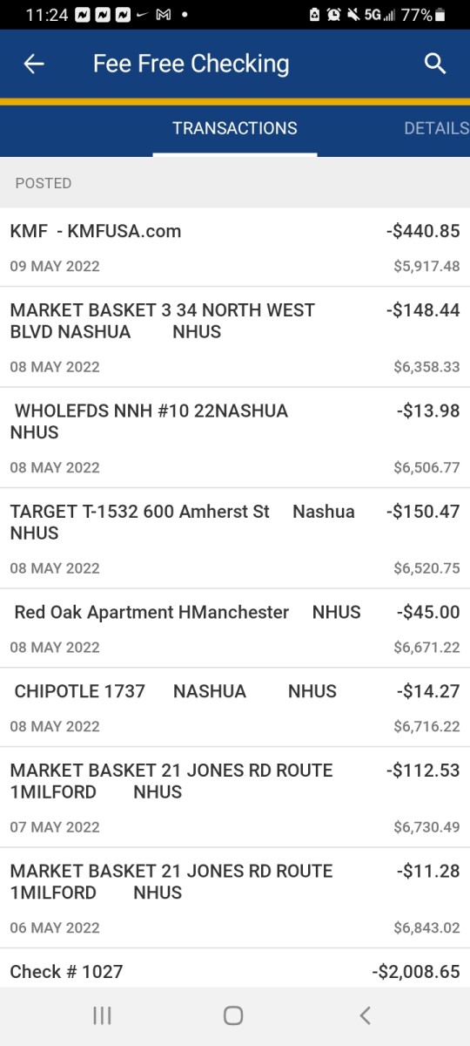This screenshot has width=470, height=1046.
Task: Open the TARGET T-1532 Amherst St transaction
Action: 235,539
